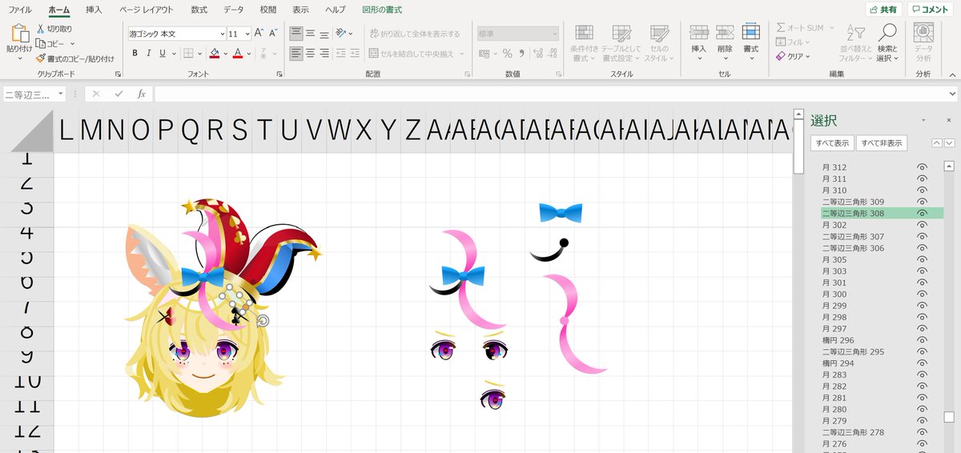Click the Delete cells (削除) icon
Image resolution: width=961 pixels, height=453 pixels.
(725, 32)
